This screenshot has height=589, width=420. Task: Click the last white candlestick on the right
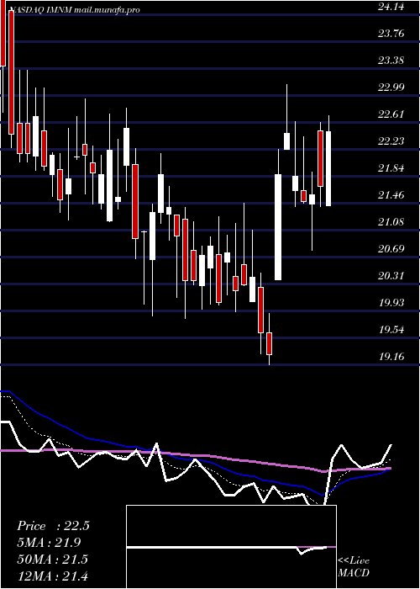tap(328, 168)
